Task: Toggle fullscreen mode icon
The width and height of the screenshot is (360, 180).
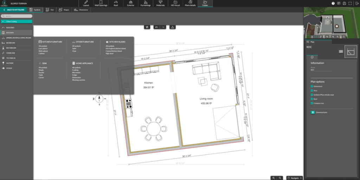Action: 350,4
